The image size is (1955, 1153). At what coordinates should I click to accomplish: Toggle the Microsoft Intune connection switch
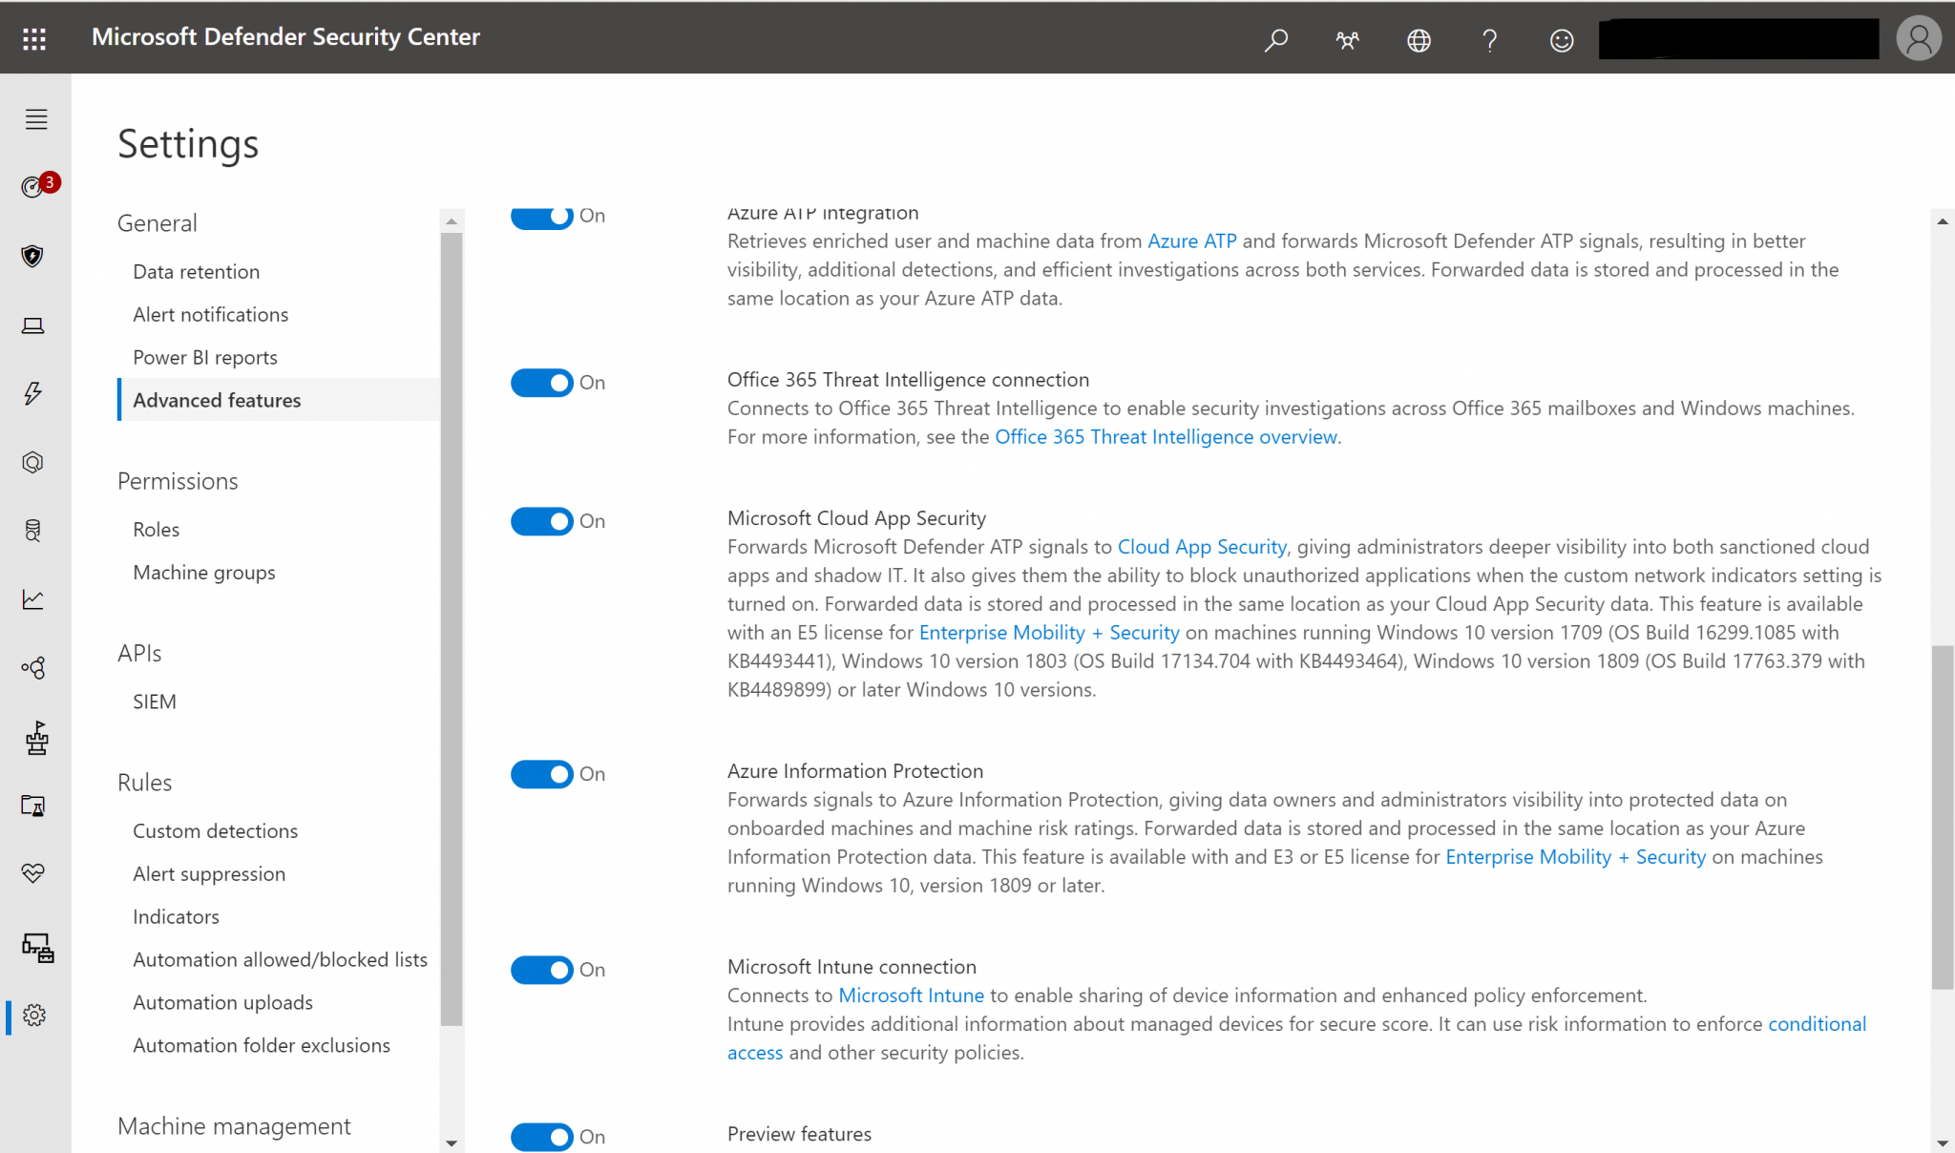point(541,970)
